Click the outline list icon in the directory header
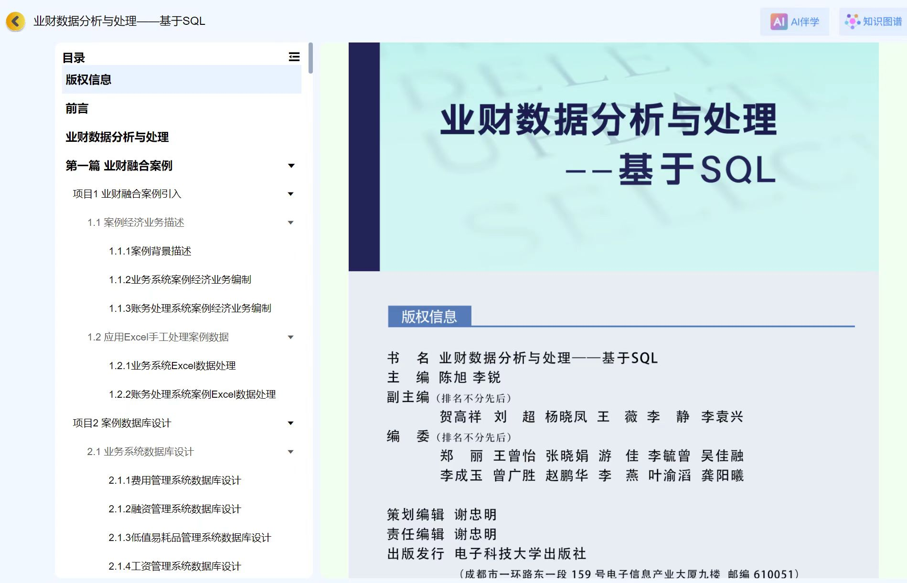This screenshot has width=907, height=583. pyautogui.click(x=294, y=57)
